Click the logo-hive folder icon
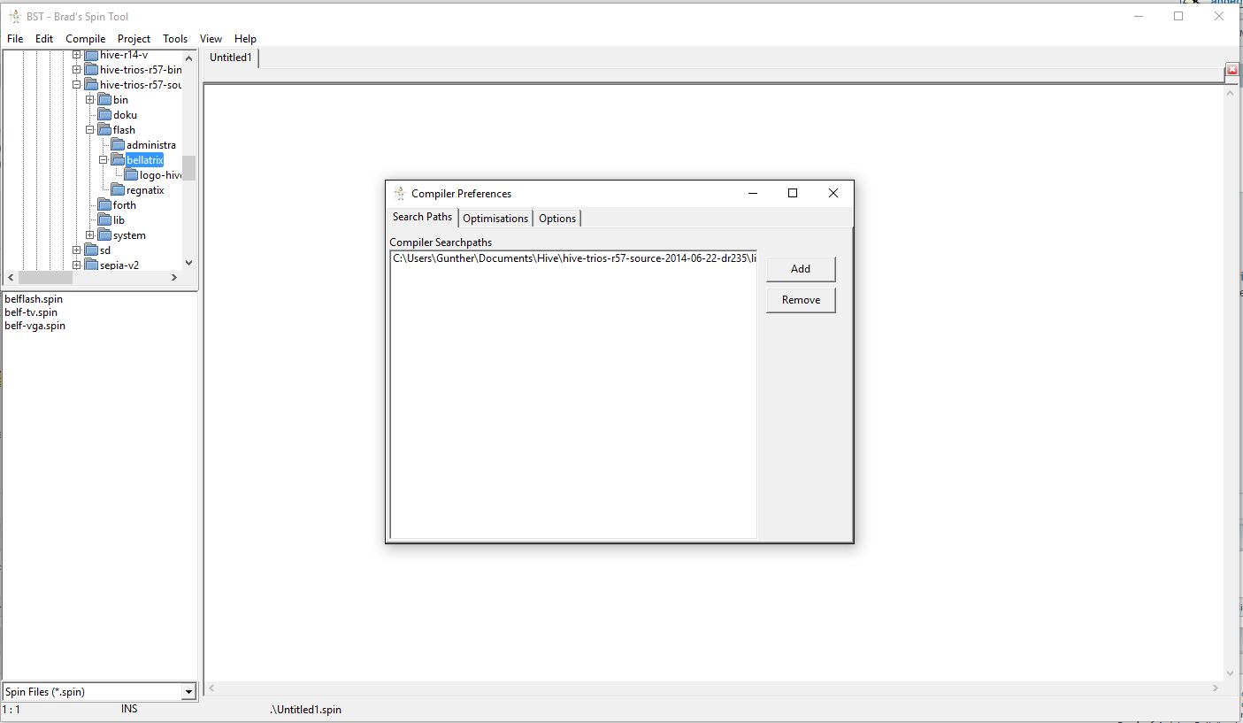This screenshot has width=1243, height=723. coord(131,175)
